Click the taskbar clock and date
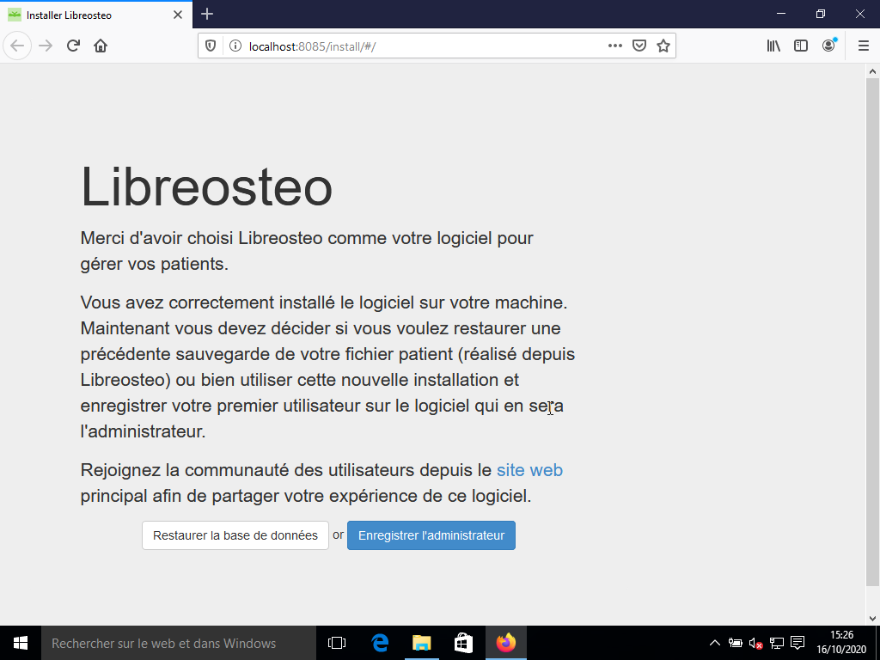880x660 pixels. coord(841,643)
